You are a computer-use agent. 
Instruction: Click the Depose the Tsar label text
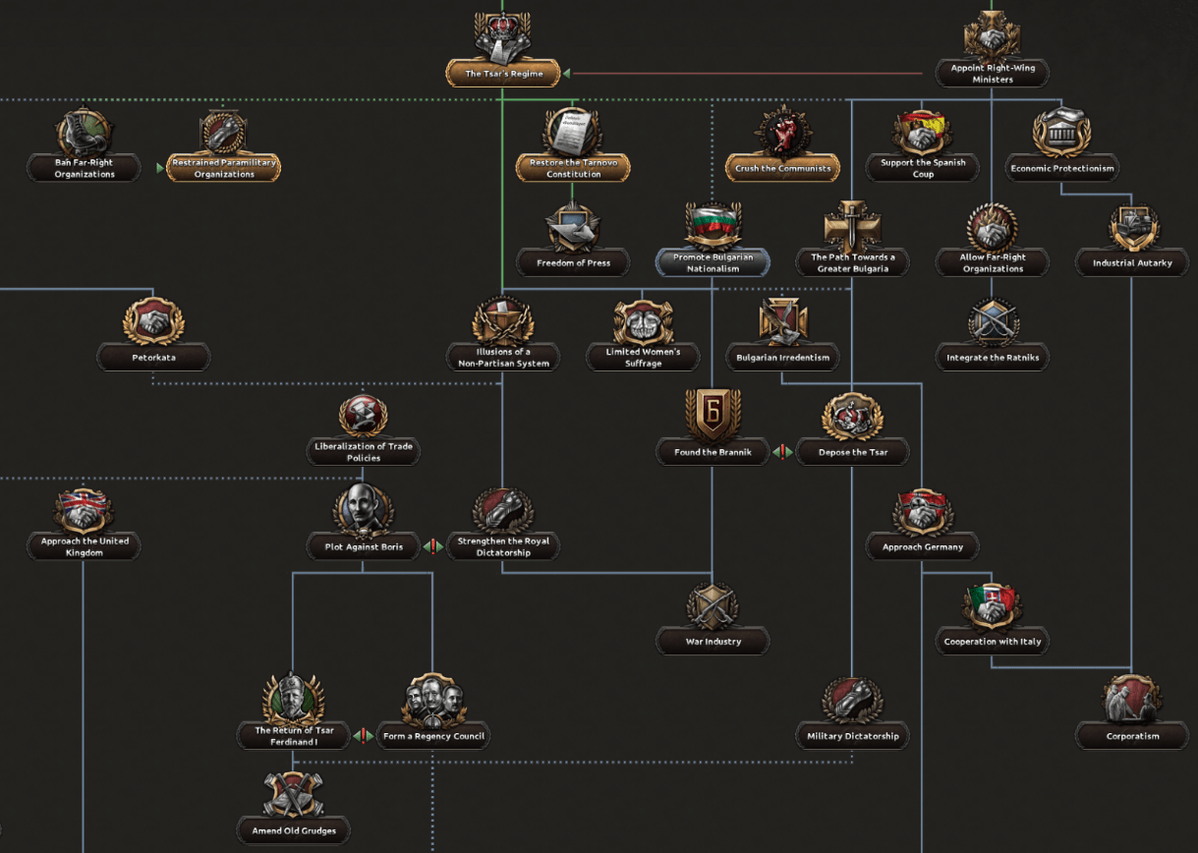point(852,452)
